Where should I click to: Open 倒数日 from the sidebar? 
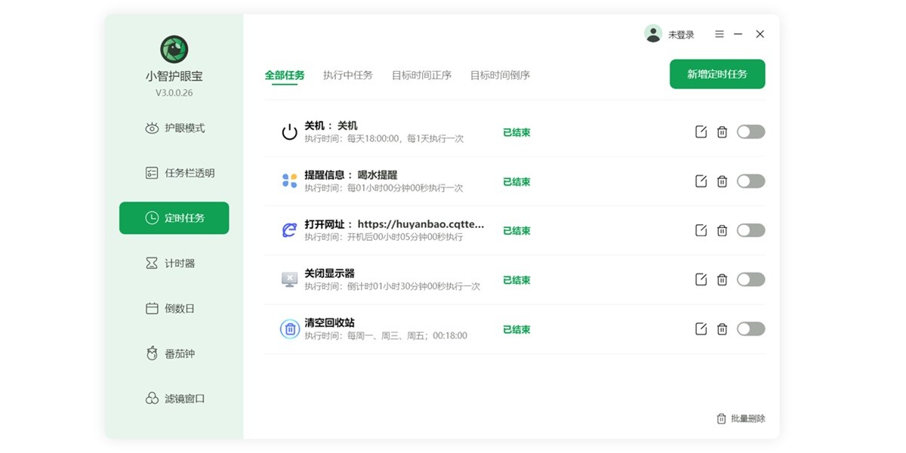point(153,308)
